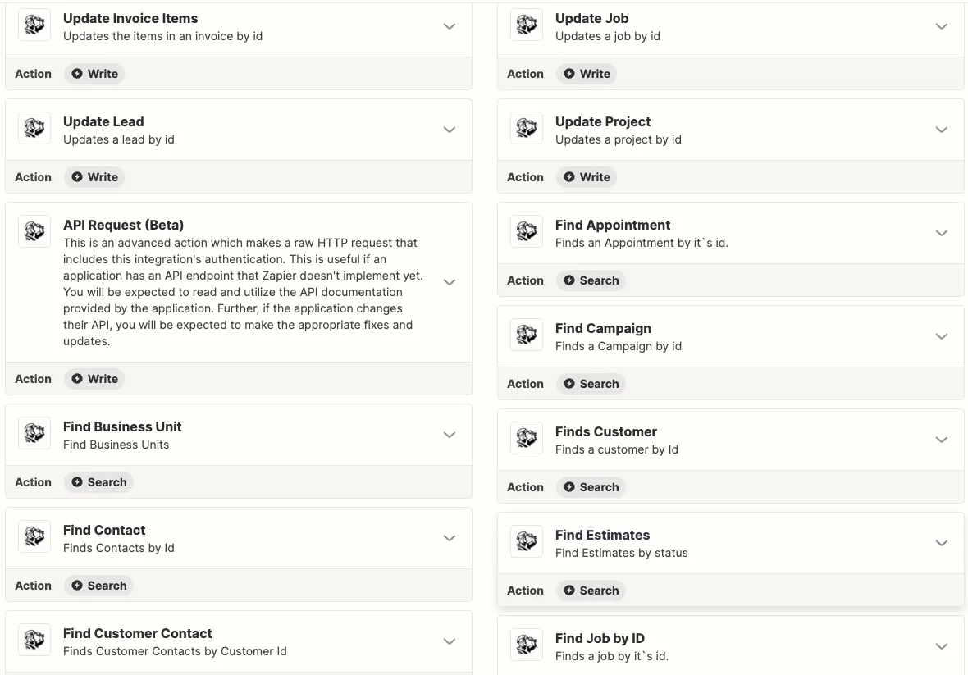
Task: Click the Find Business Unit app icon
Action: pyautogui.click(x=34, y=434)
